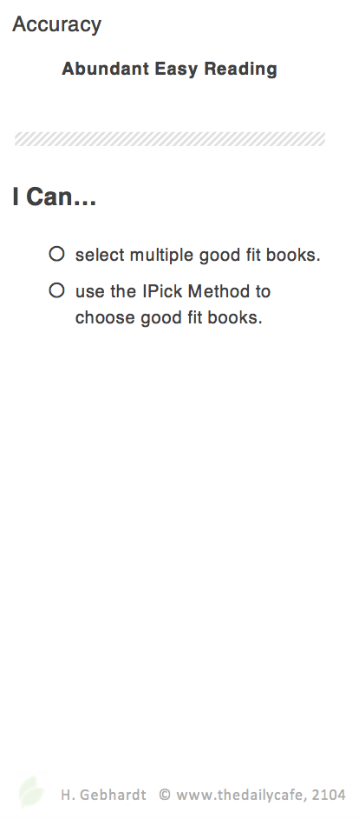Image resolution: width=359 pixels, height=819 pixels.
Task: Click the I Can… heading
Action: click(54, 196)
